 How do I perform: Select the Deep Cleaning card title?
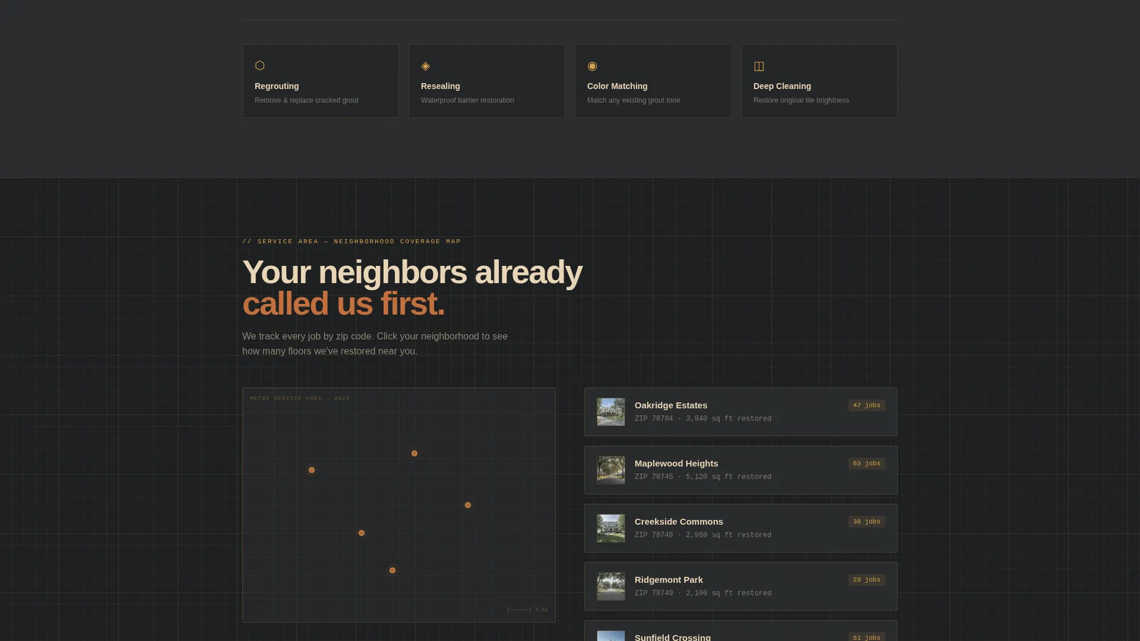pos(782,86)
